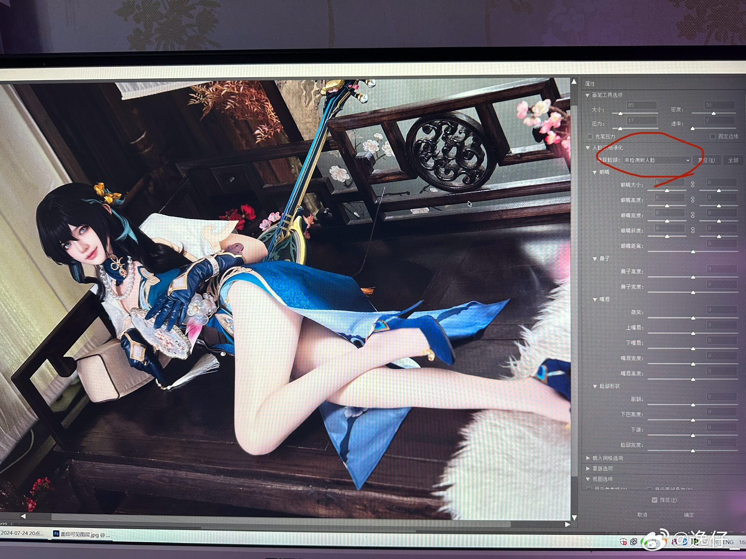Collapse the 鼻子 subsection
This screenshot has height=559, width=746.
(x=594, y=259)
